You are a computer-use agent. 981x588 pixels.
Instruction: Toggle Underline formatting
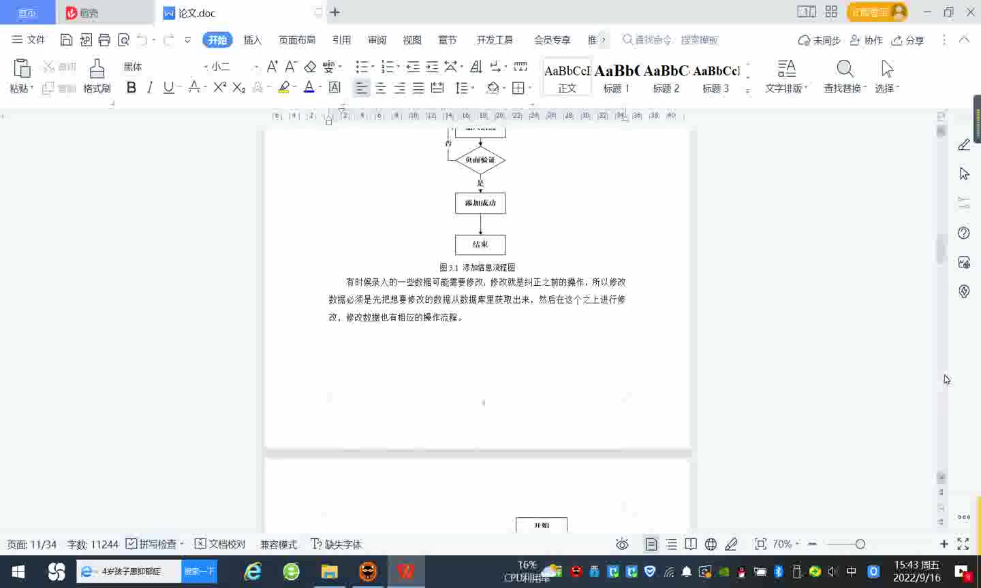click(168, 87)
